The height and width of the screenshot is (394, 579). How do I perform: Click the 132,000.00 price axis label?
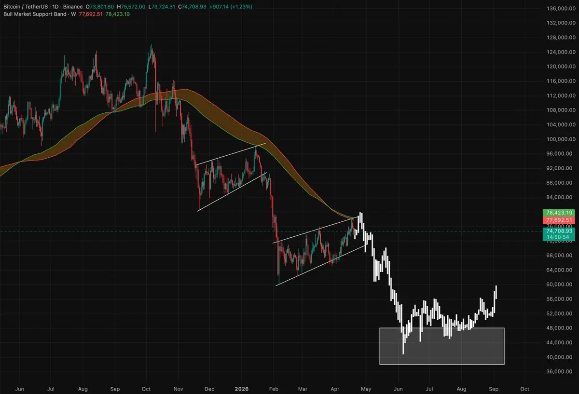pos(561,23)
